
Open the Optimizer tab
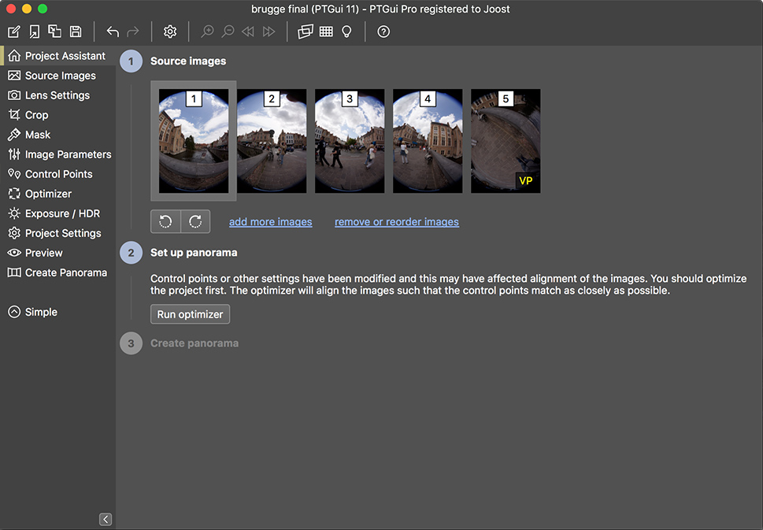[57, 194]
